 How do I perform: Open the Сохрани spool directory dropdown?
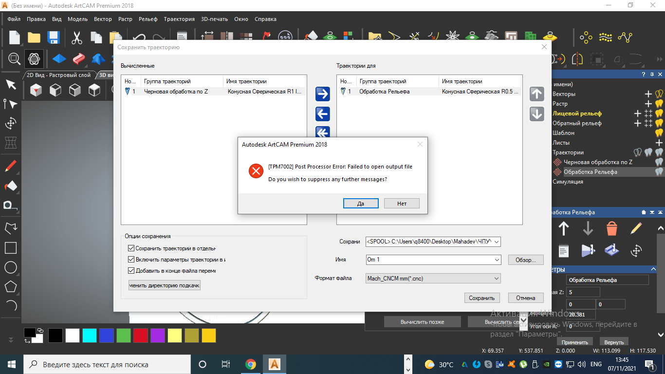[x=496, y=242]
